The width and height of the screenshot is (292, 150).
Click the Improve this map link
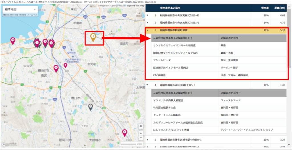point(135,6)
